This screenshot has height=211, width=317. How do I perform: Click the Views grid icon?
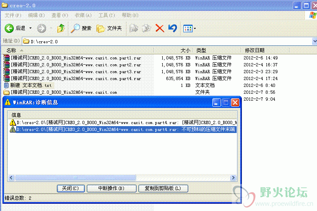[188, 29]
